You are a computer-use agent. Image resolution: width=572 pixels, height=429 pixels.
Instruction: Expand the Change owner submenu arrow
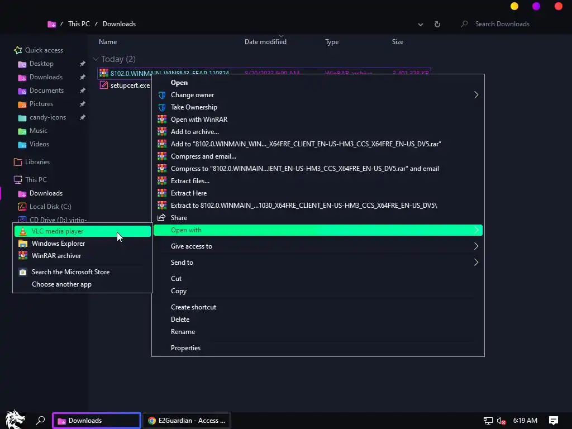pos(476,95)
